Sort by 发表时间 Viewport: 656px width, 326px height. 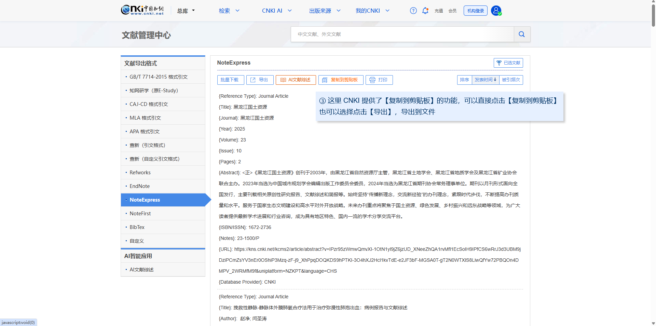[486, 80]
